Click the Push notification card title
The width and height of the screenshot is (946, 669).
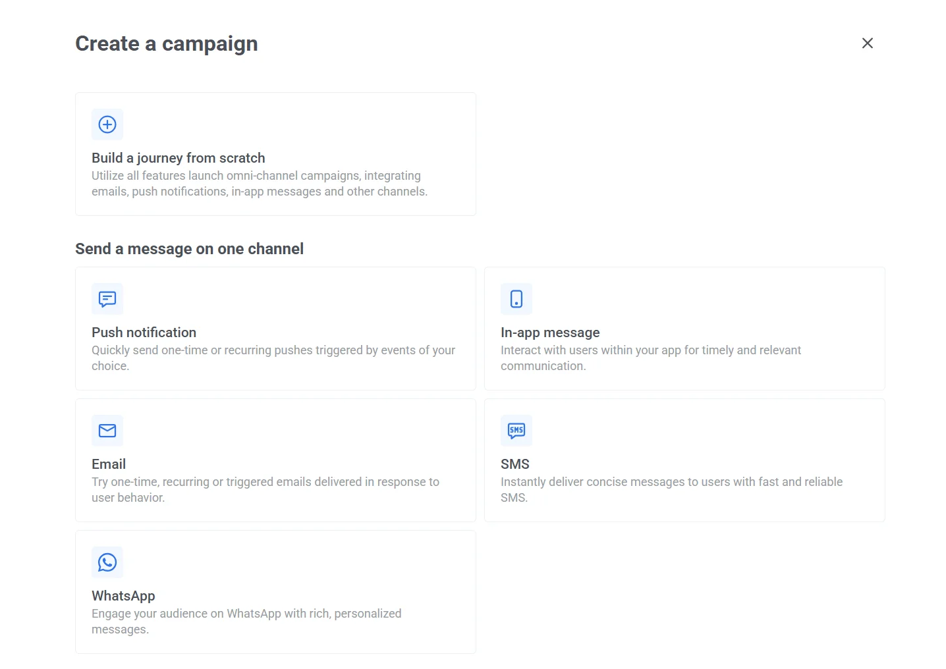click(x=144, y=333)
